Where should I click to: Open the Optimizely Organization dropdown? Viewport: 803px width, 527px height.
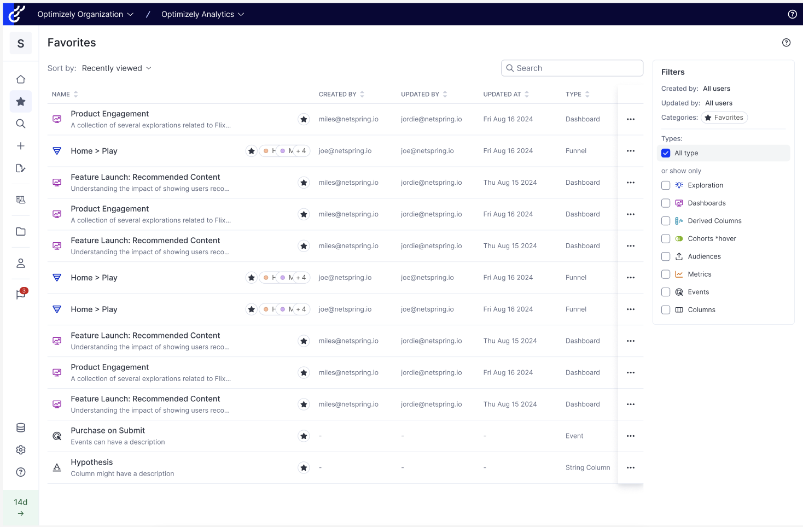pos(85,14)
